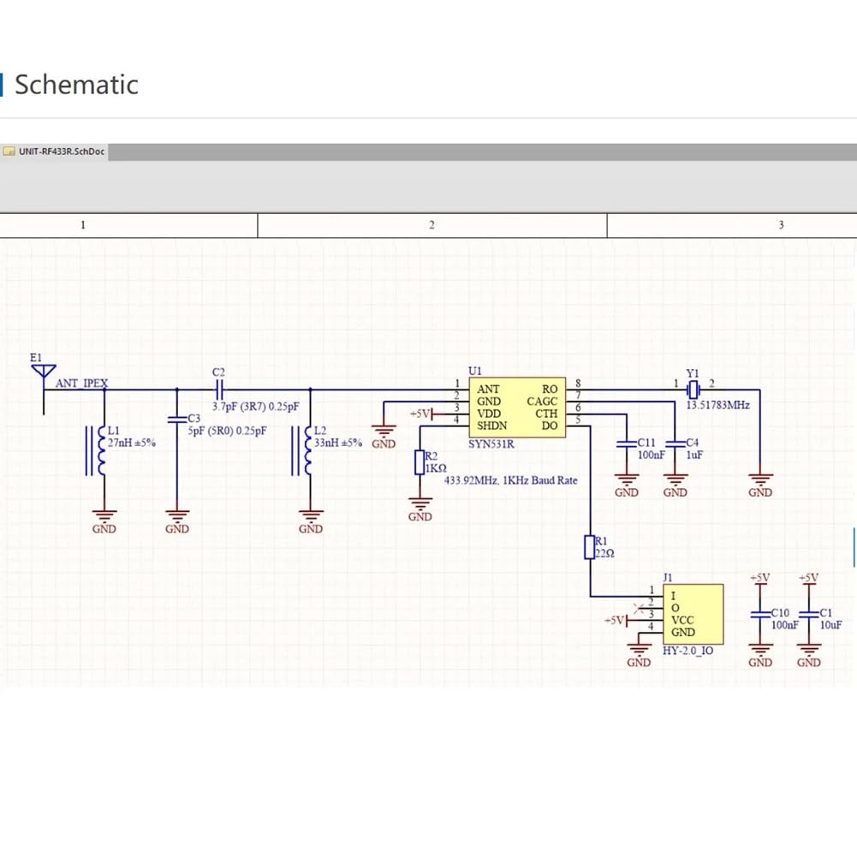This screenshot has height=857, width=857.
Task: Click the 13.51783MHz crystal frequency text
Action: click(718, 405)
